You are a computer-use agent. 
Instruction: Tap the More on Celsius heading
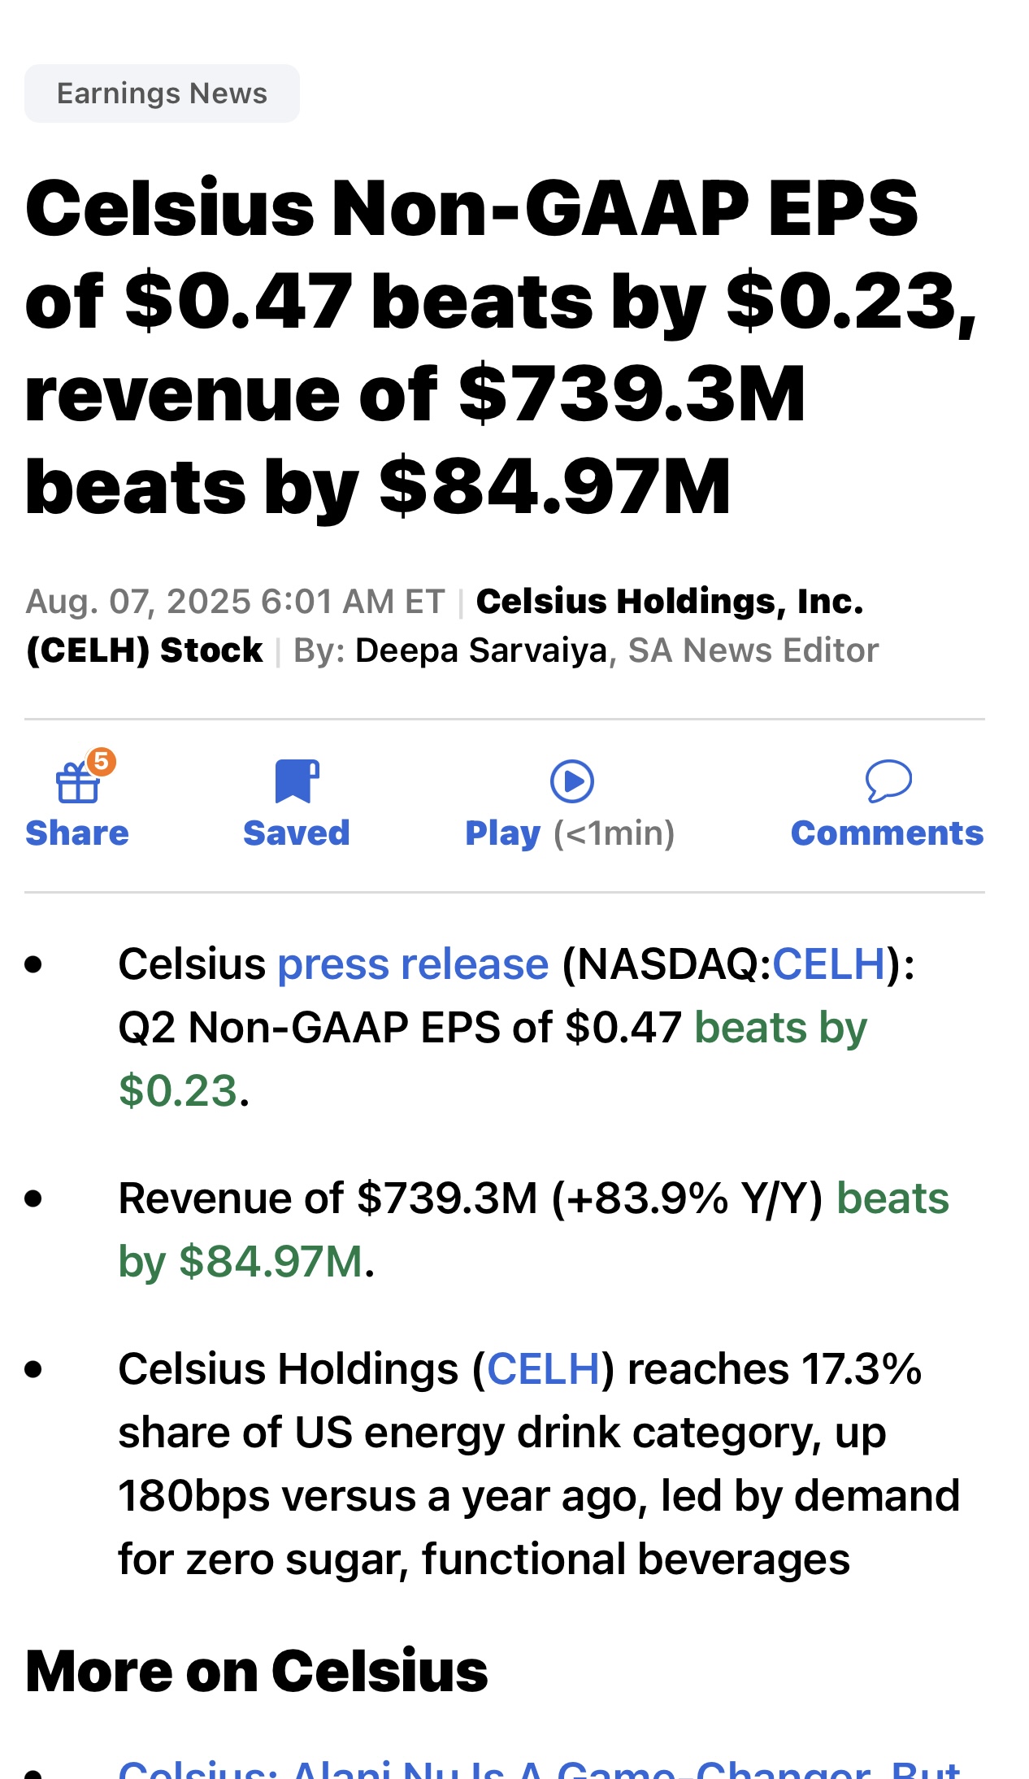coord(257,1672)
